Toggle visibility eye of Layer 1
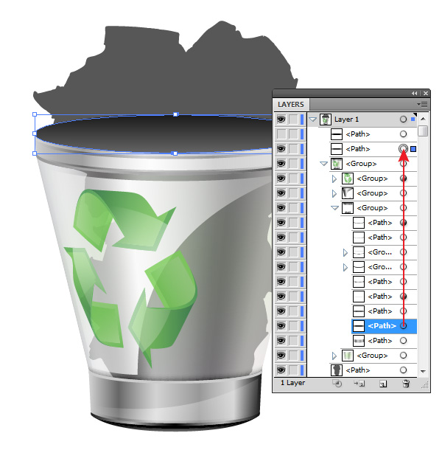The width and height of the screenshot is (442, 450). (x=281, y=120)
